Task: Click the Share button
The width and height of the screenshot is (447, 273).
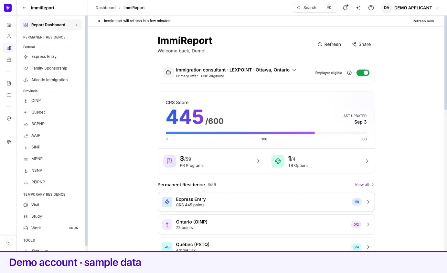Action: pyautogui.click(x=361, y=44)
